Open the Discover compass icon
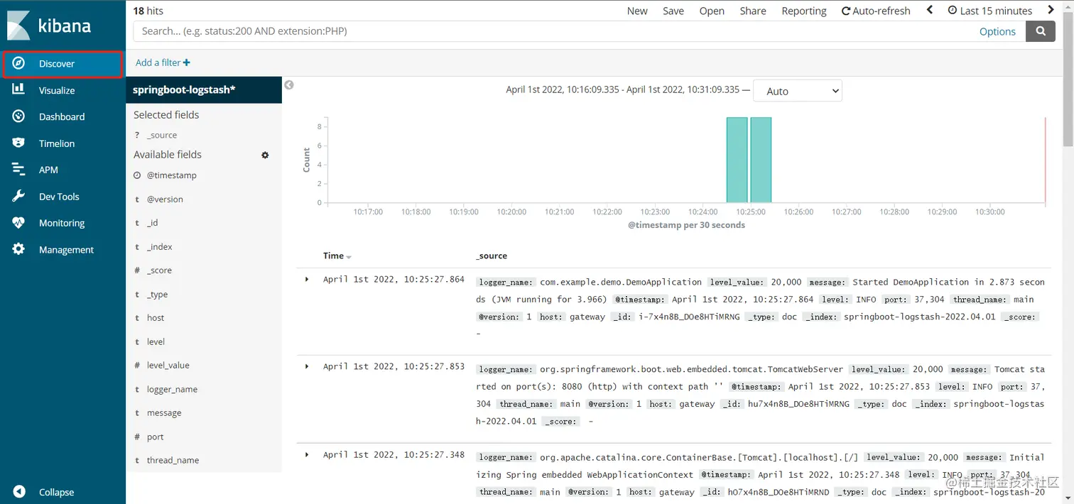The width and height of the screenshot is (1074, 504). coord(18,63)
